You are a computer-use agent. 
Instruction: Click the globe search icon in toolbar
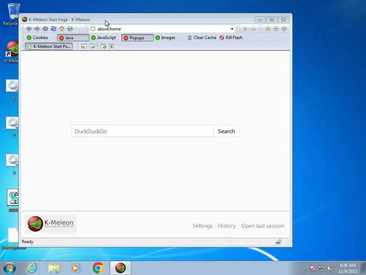[70, 29]
